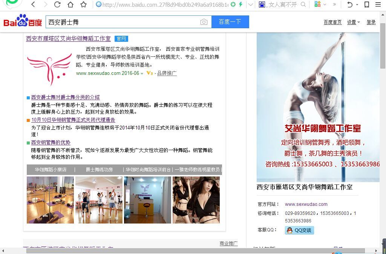Expand the undo arrow dropdown
The width and height of the screenshot is (386, 254).
(357, 5)
